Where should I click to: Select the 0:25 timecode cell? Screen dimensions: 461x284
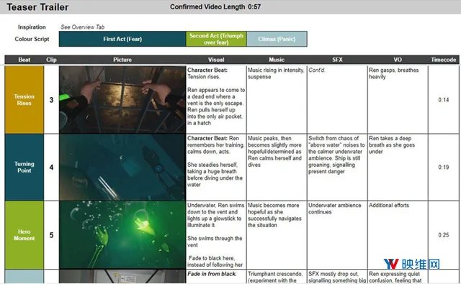[444, 235]
